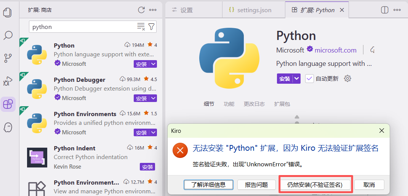Choose 仍然安装(不验证签名) in the dialog

pos(315,185)
